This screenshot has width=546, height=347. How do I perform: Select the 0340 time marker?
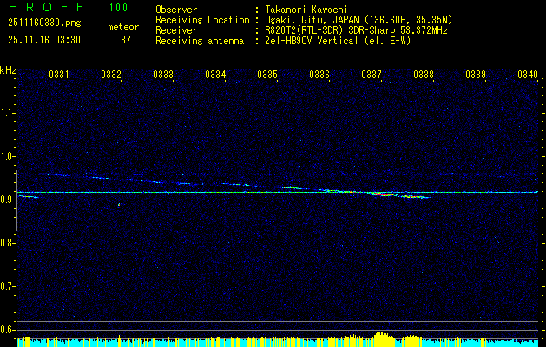[x=528, y=75]
